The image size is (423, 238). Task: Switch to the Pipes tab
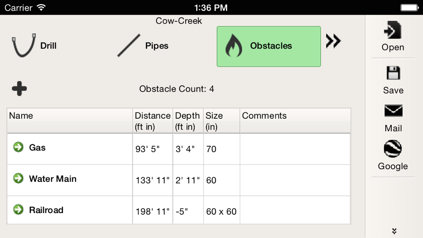click(143, 46)
